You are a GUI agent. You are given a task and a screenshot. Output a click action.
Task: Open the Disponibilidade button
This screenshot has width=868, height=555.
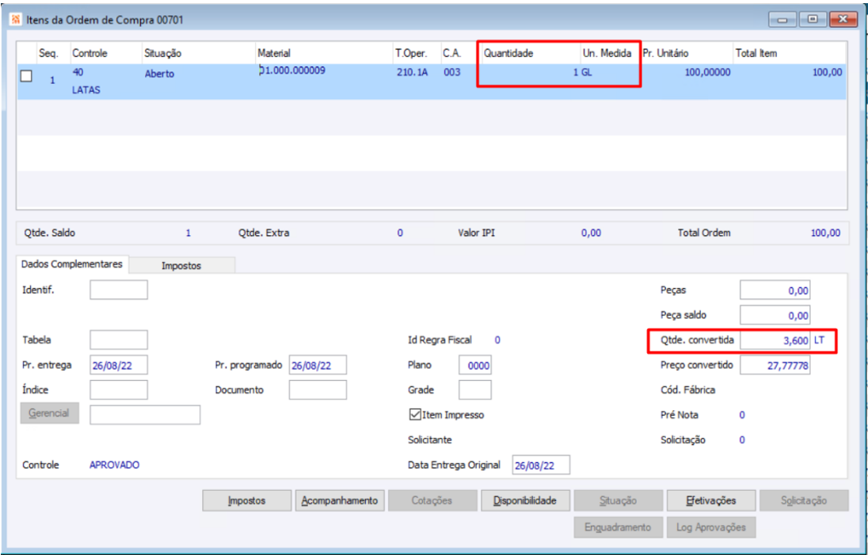[x=525, y=501]
